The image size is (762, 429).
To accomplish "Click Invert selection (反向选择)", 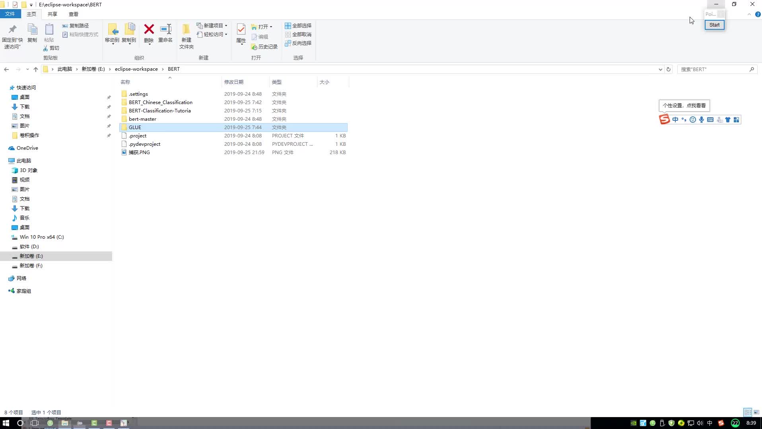I will coord(298,43).
